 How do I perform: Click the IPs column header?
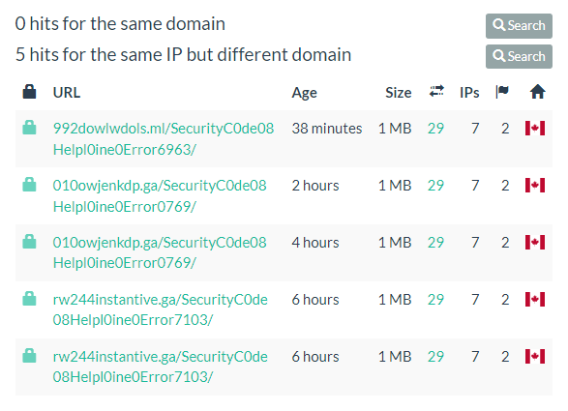pyautogui.click(x=469, y=93)
